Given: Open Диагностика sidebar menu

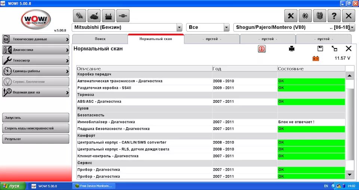Looking at the screenshot, I should point(36,50).
